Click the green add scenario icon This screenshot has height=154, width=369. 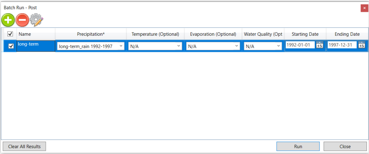coord(8,20)
